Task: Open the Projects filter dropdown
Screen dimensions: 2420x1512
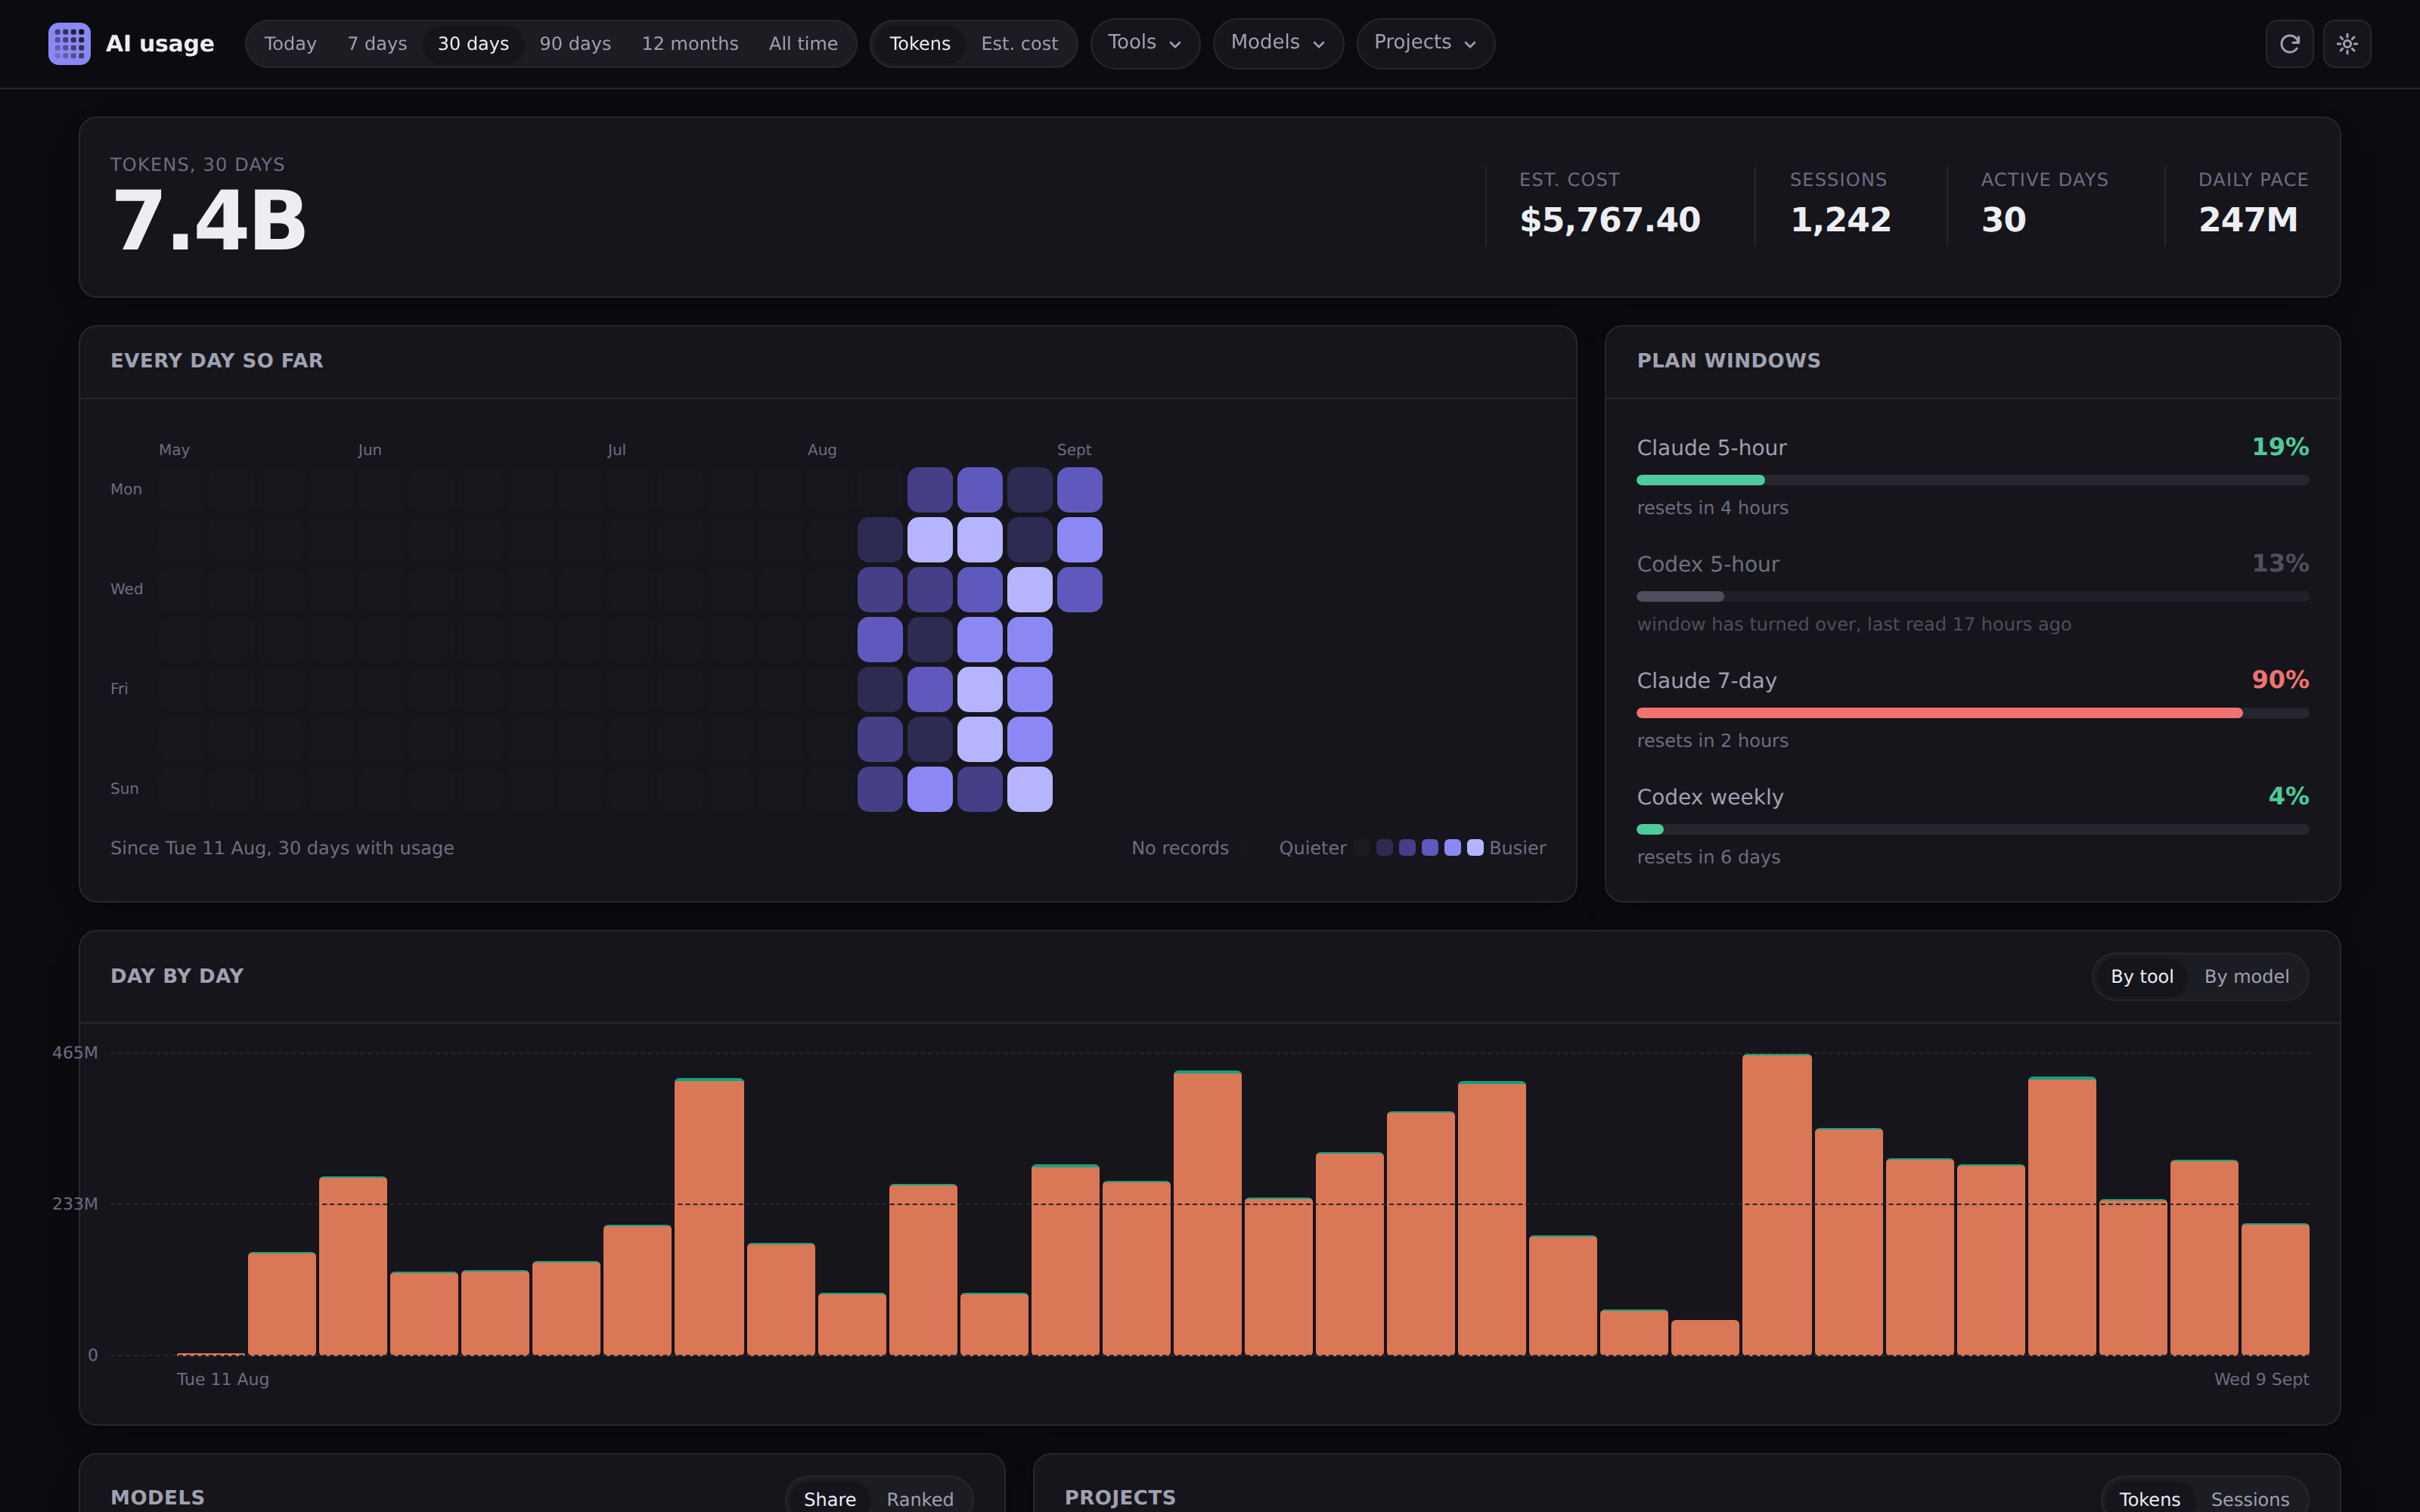Action: pyautogui.click(x=1425, y=43)
